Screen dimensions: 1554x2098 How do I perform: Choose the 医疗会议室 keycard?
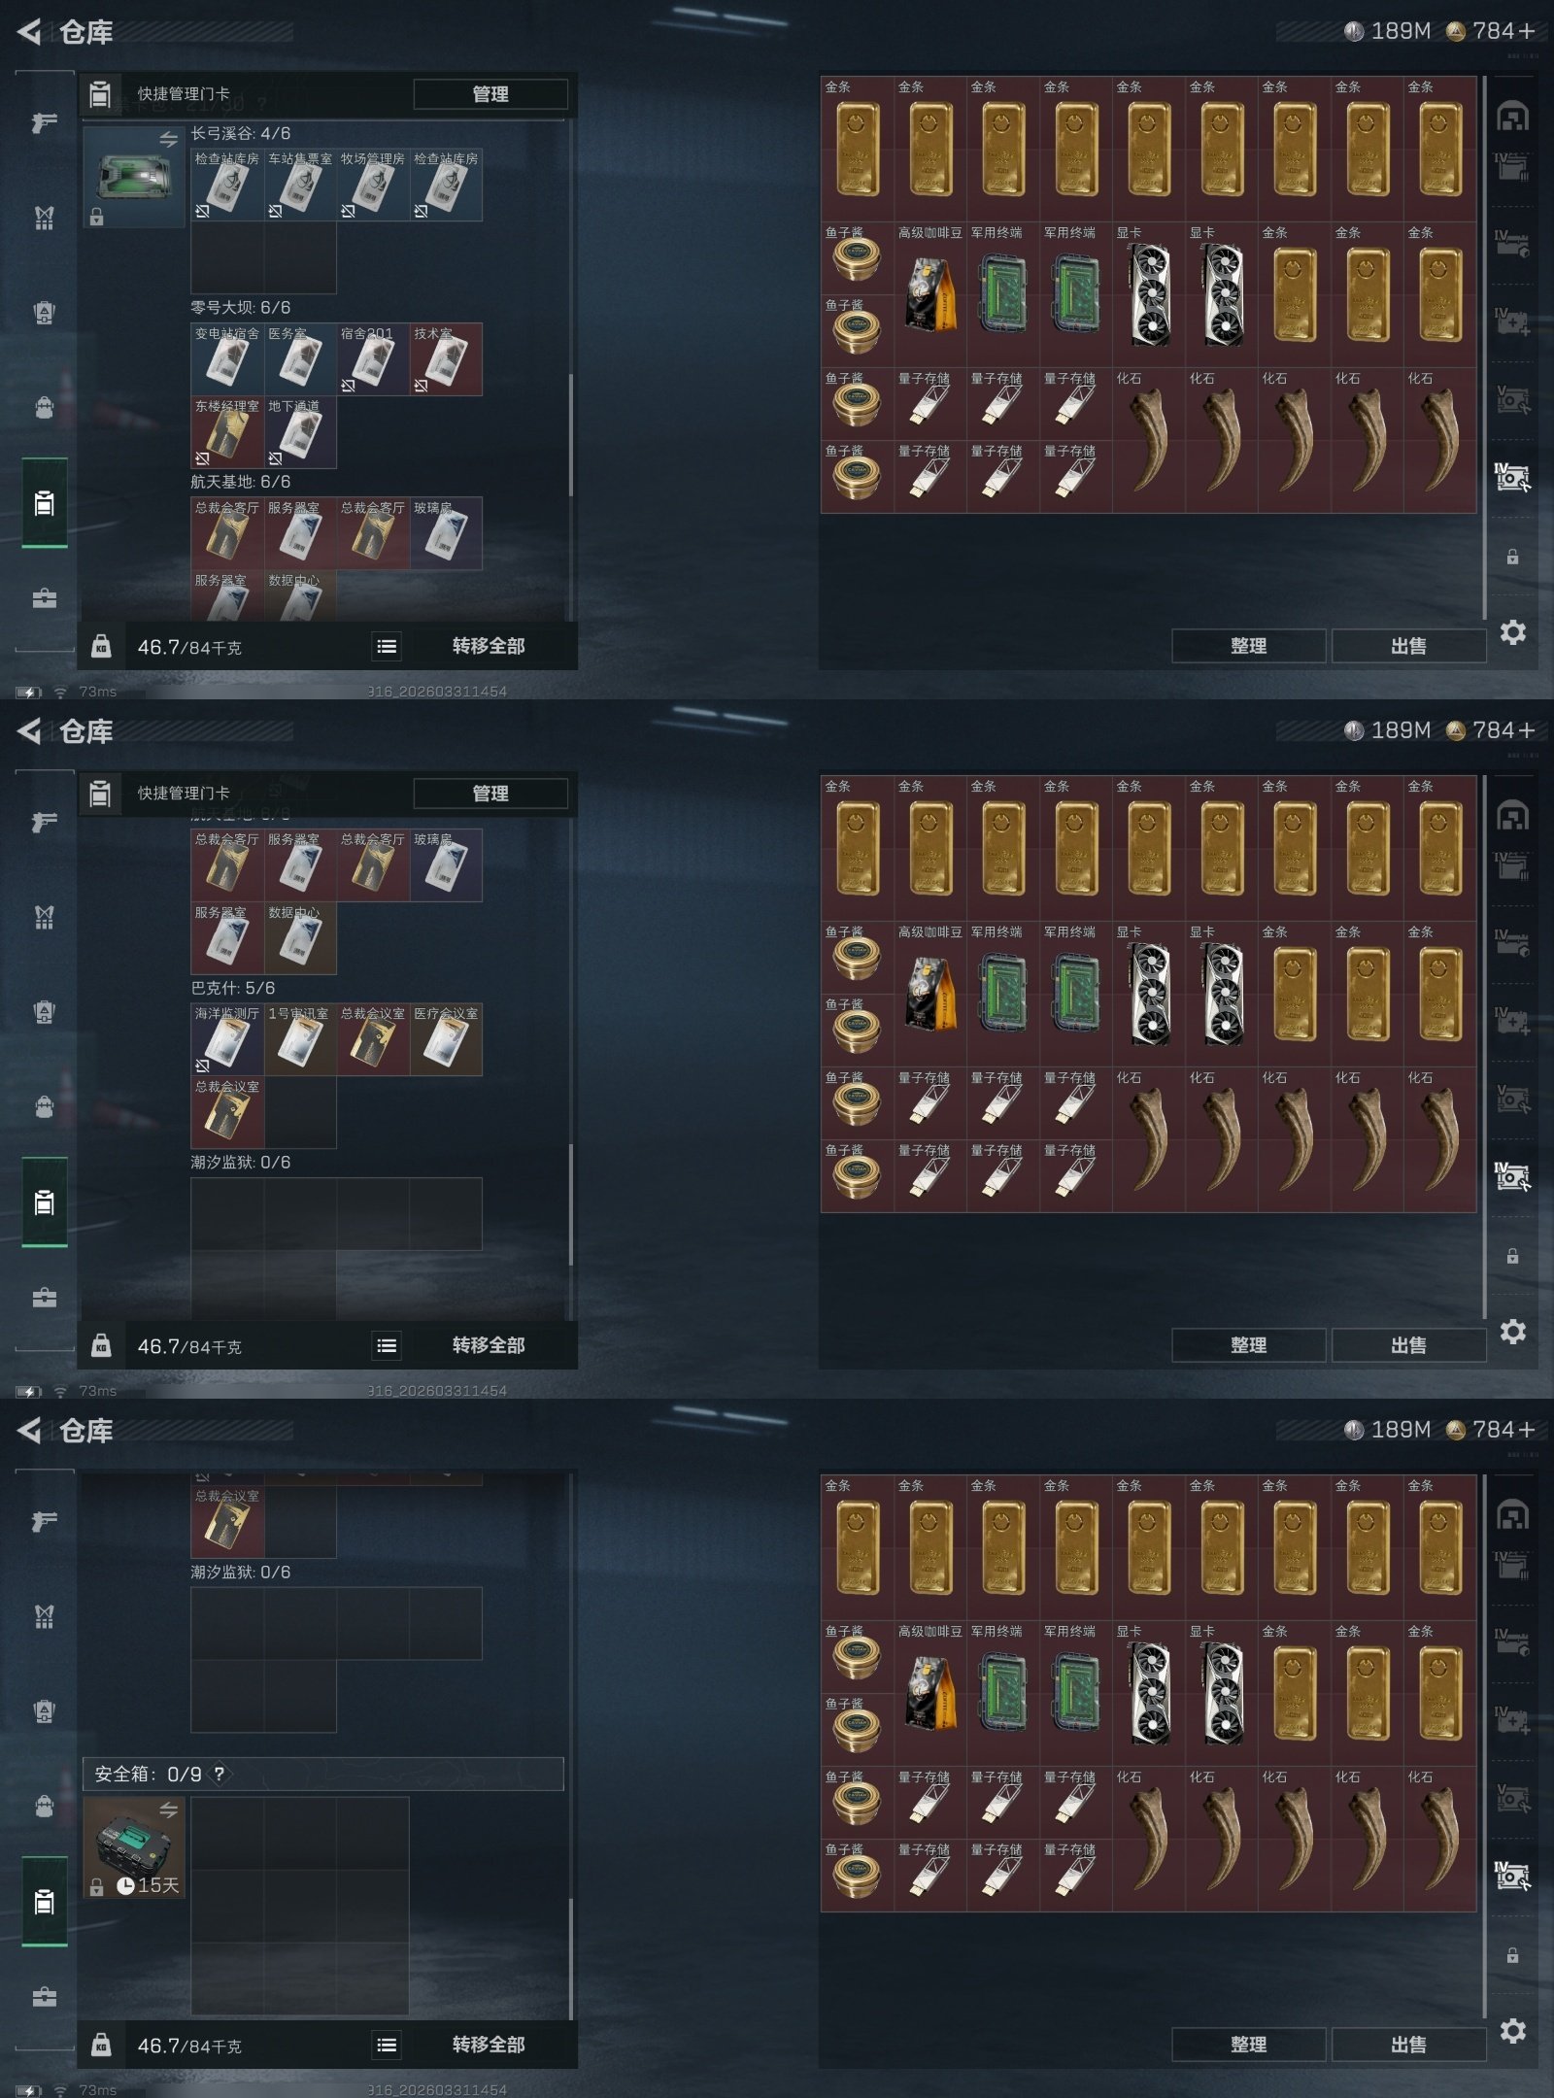[x=446, y=1039]
